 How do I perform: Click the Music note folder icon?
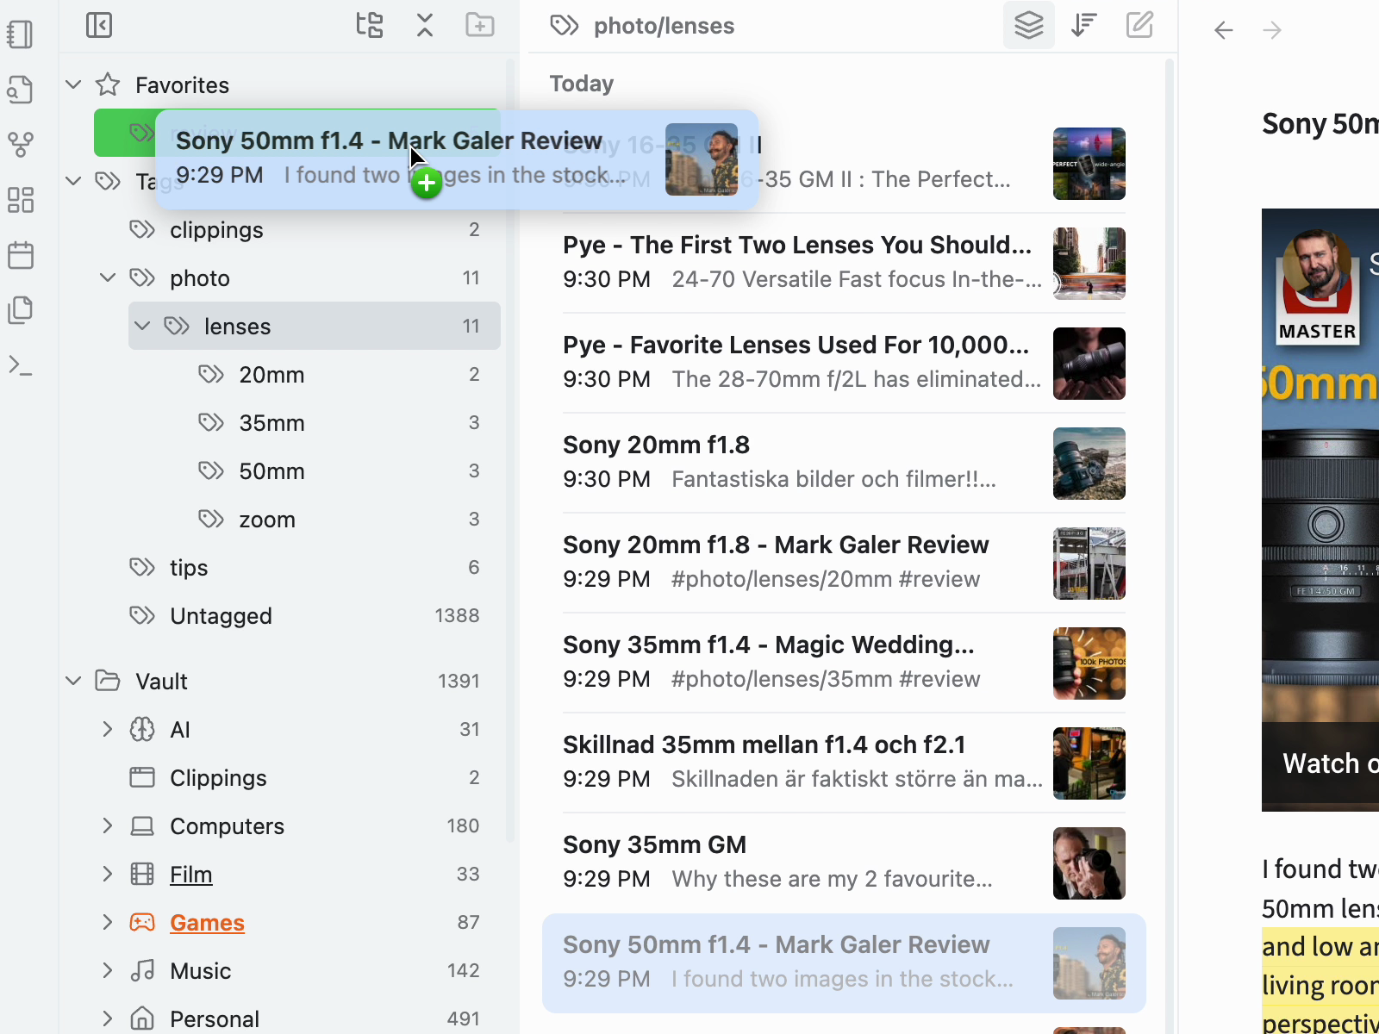tap(142, 971)
